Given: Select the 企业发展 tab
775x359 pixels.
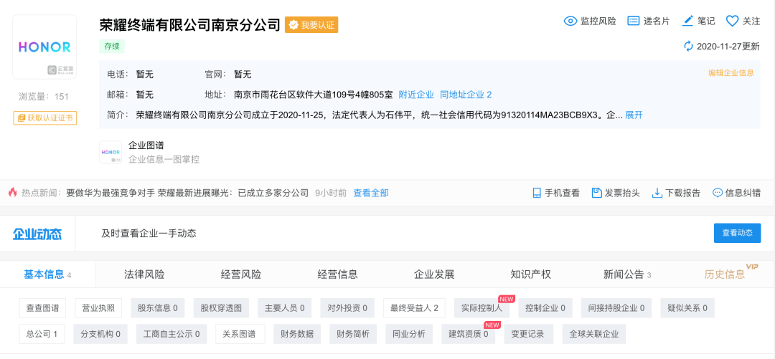Looking at the screenshot, I should [434, 274].
